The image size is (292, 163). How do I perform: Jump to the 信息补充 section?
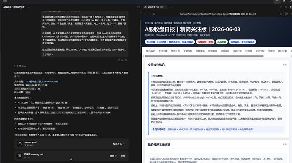click(175, 51)
